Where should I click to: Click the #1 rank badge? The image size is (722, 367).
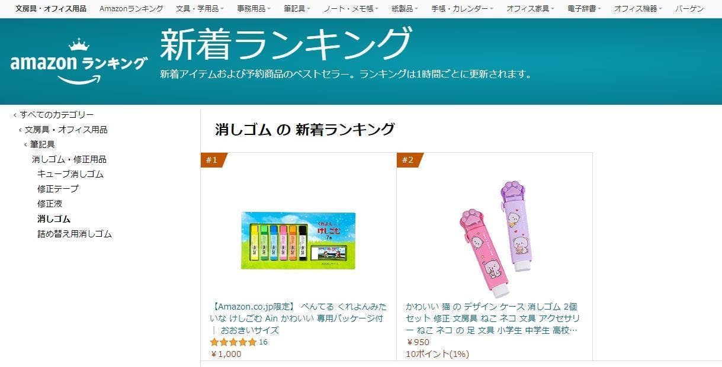(213, 160)
